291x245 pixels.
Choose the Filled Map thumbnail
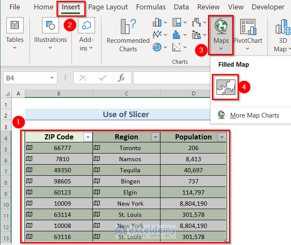[x=226, y=87]
